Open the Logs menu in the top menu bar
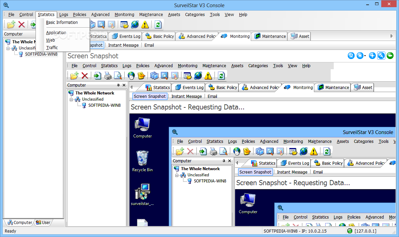The width and height of the screenshot is (399, 237). pos(64,14)
